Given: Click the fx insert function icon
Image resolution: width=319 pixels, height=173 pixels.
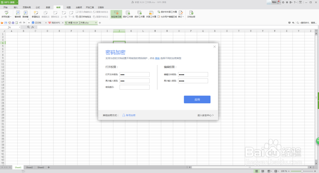Looking at the screenshot, I should coord(33,27).
